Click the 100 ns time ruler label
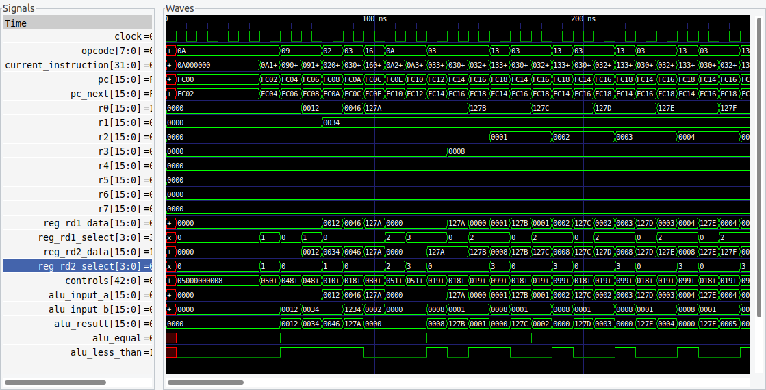 point(374,18)
